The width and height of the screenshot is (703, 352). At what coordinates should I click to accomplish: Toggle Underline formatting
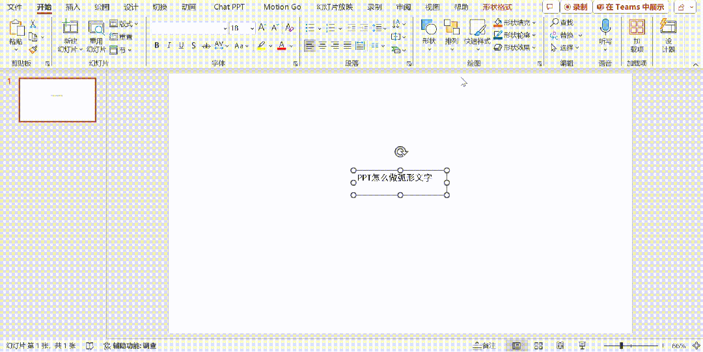pos(182,45)
